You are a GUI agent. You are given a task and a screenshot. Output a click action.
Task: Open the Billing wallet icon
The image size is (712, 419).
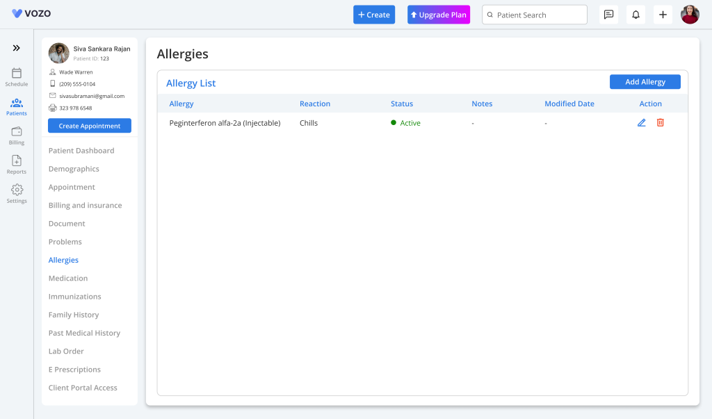click(17, 131)
